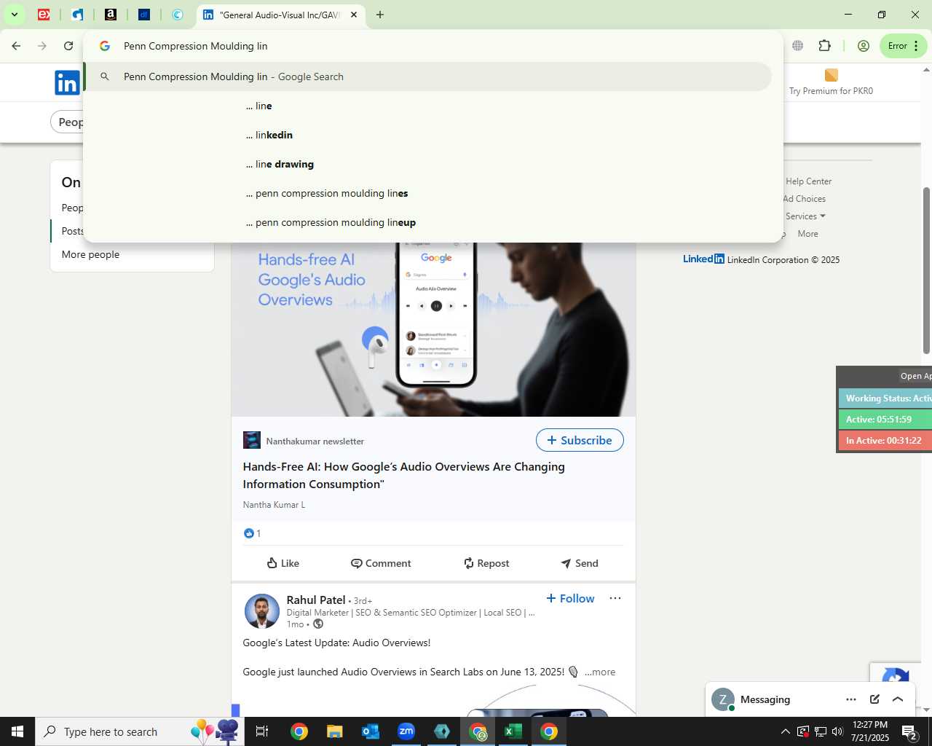Open the volume speaker tray icon
This screenshot has width=932, height=746.
pyautogui.click(x=837, y=731)
